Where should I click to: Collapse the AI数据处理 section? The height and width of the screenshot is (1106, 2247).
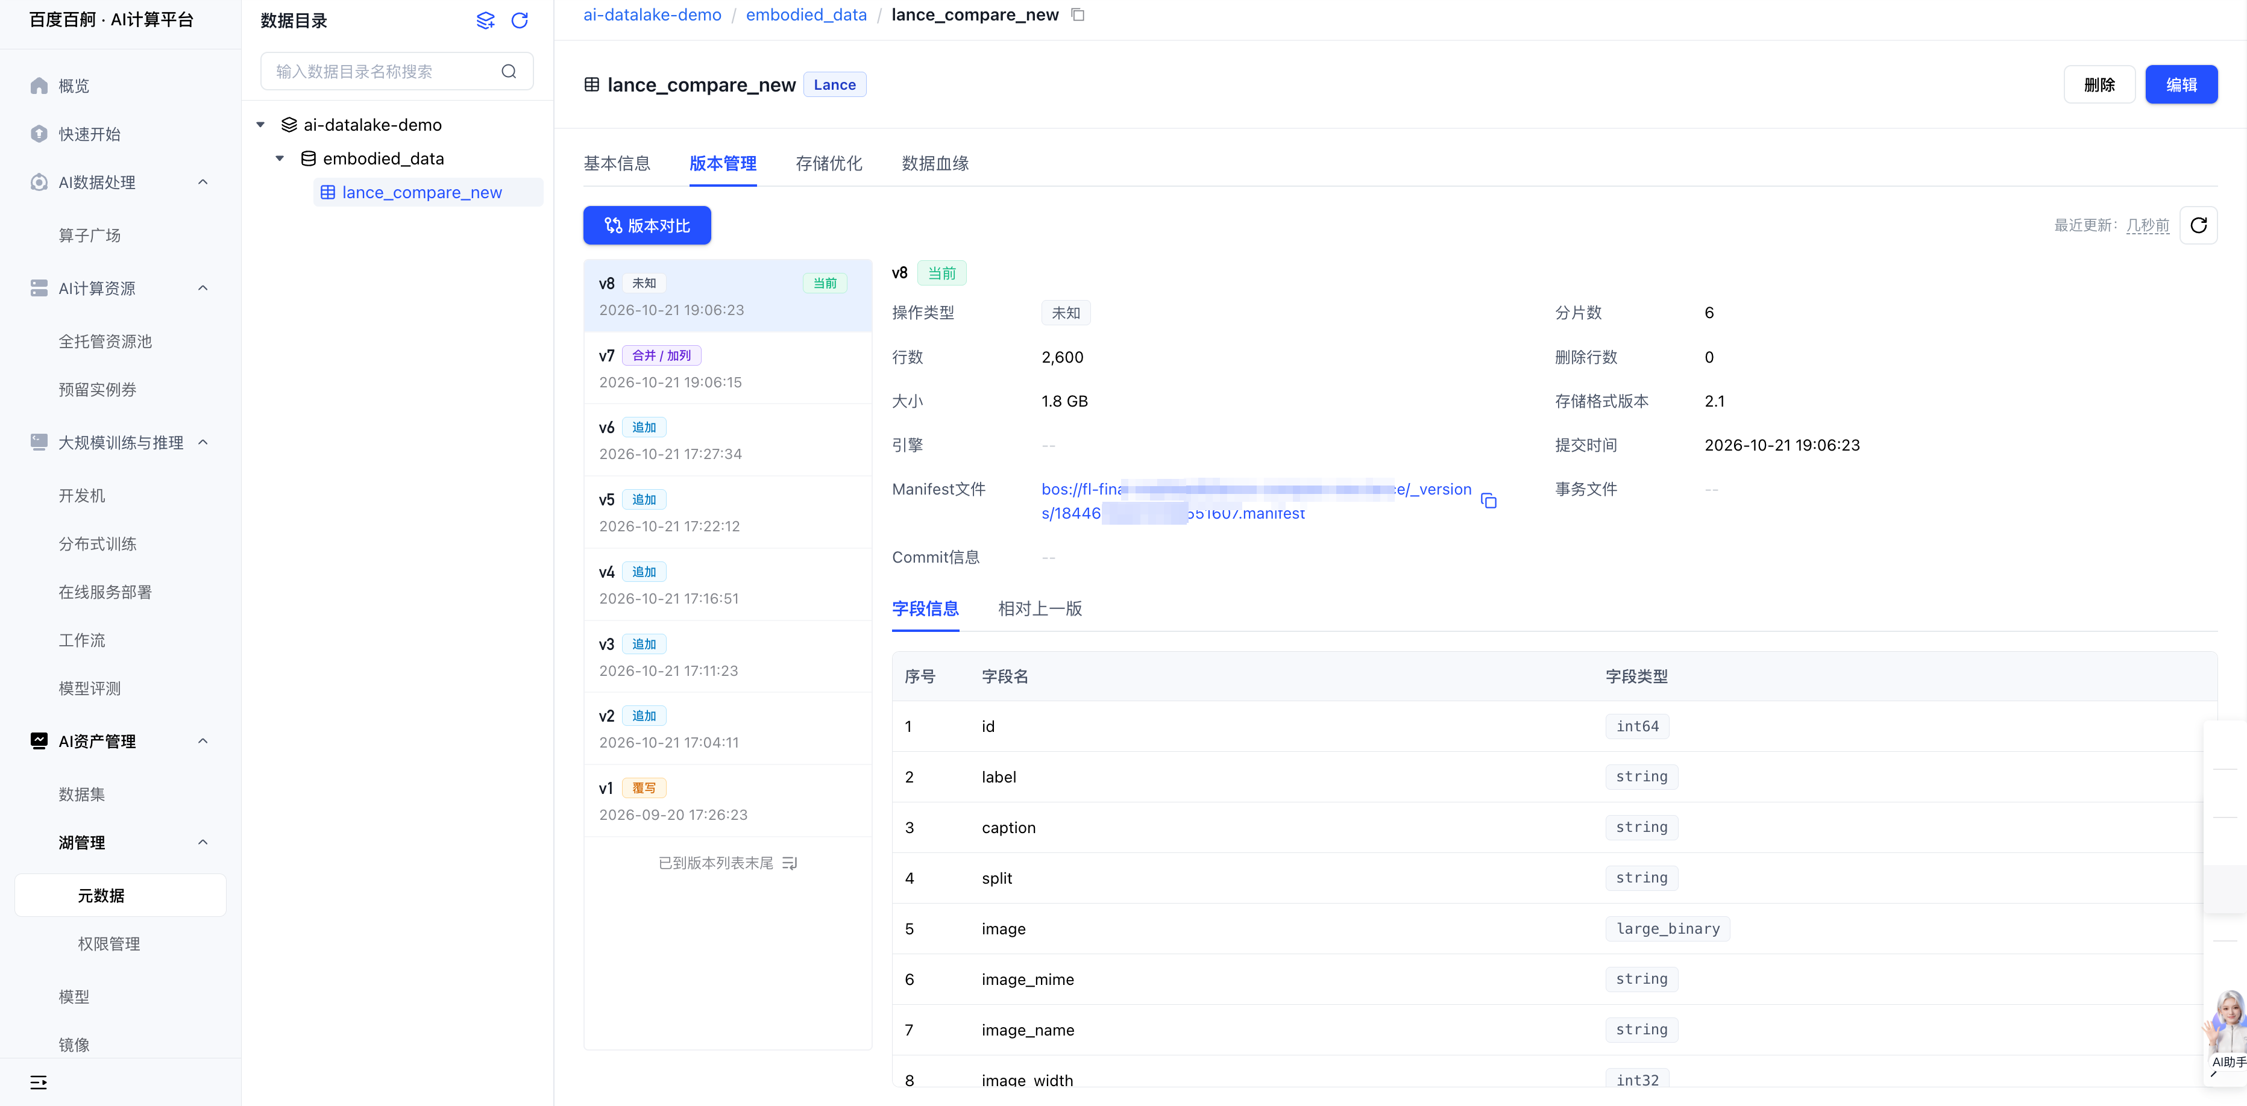click(x=203, y=182)
